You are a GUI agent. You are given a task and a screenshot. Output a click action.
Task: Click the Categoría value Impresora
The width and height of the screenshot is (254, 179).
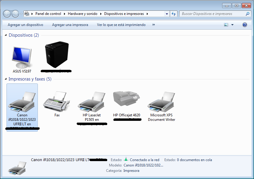pyautogui.click(x=131, y=171)
